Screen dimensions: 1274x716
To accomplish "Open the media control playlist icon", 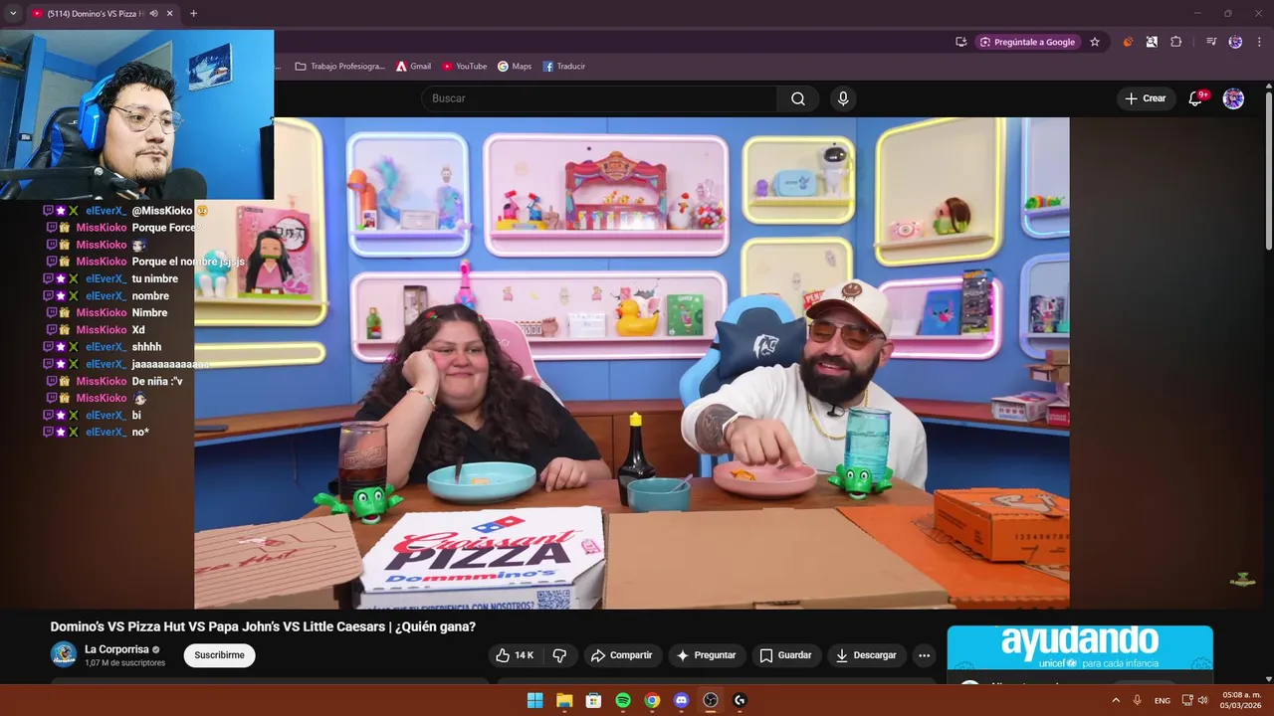I will (x=1211, y=42).
